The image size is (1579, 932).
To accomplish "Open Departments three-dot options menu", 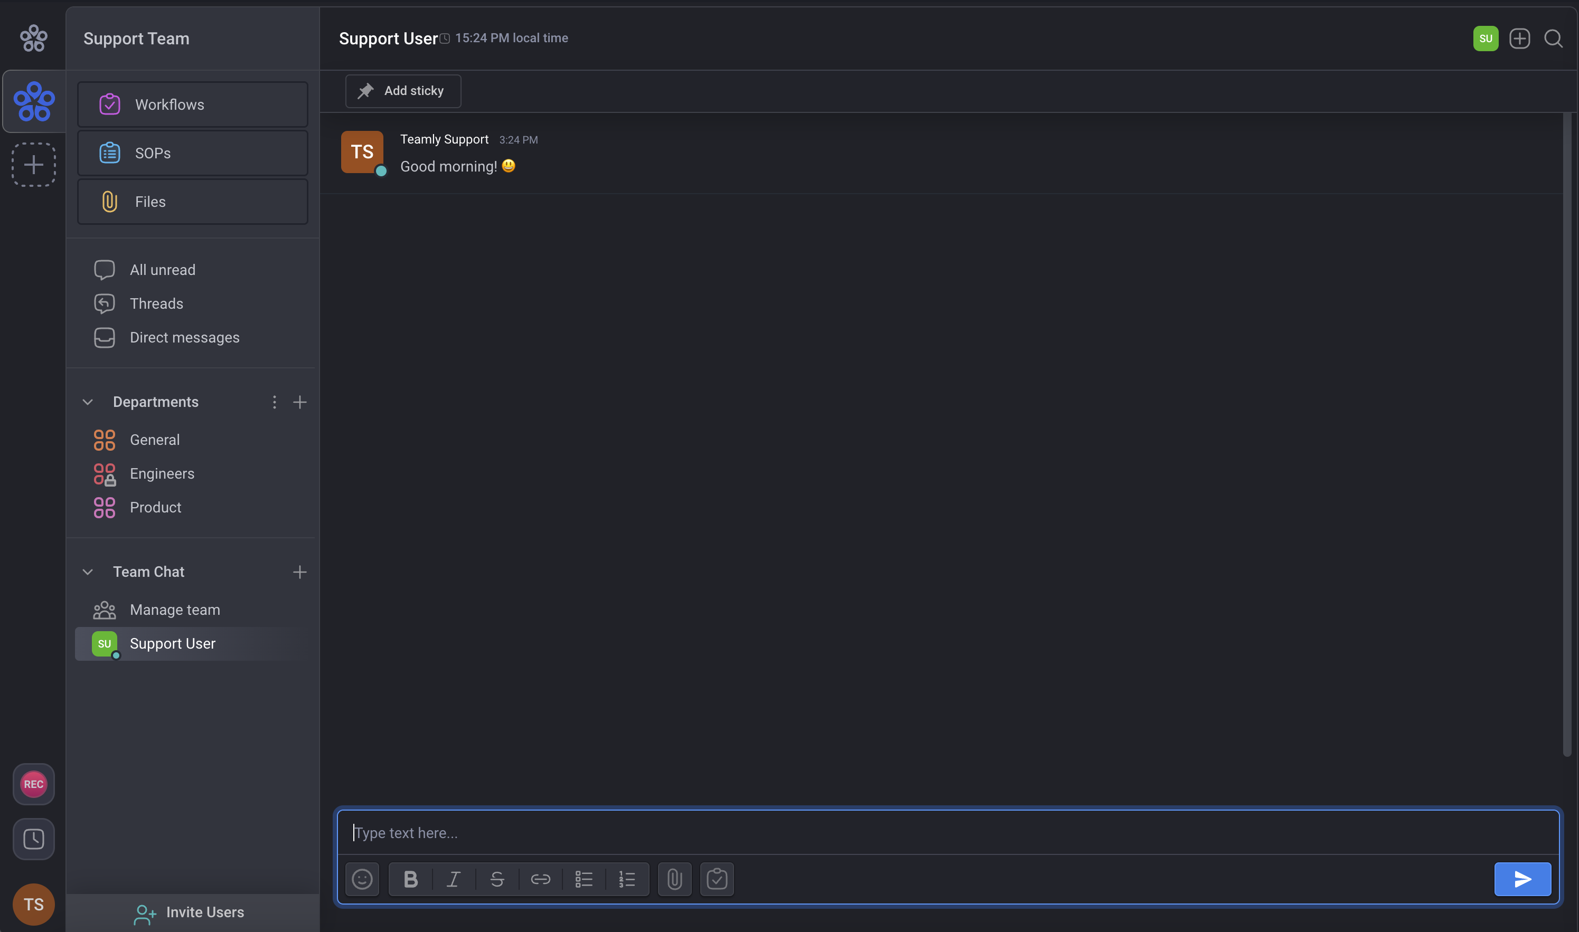I will pyautogui.click(x=274, y=402).
